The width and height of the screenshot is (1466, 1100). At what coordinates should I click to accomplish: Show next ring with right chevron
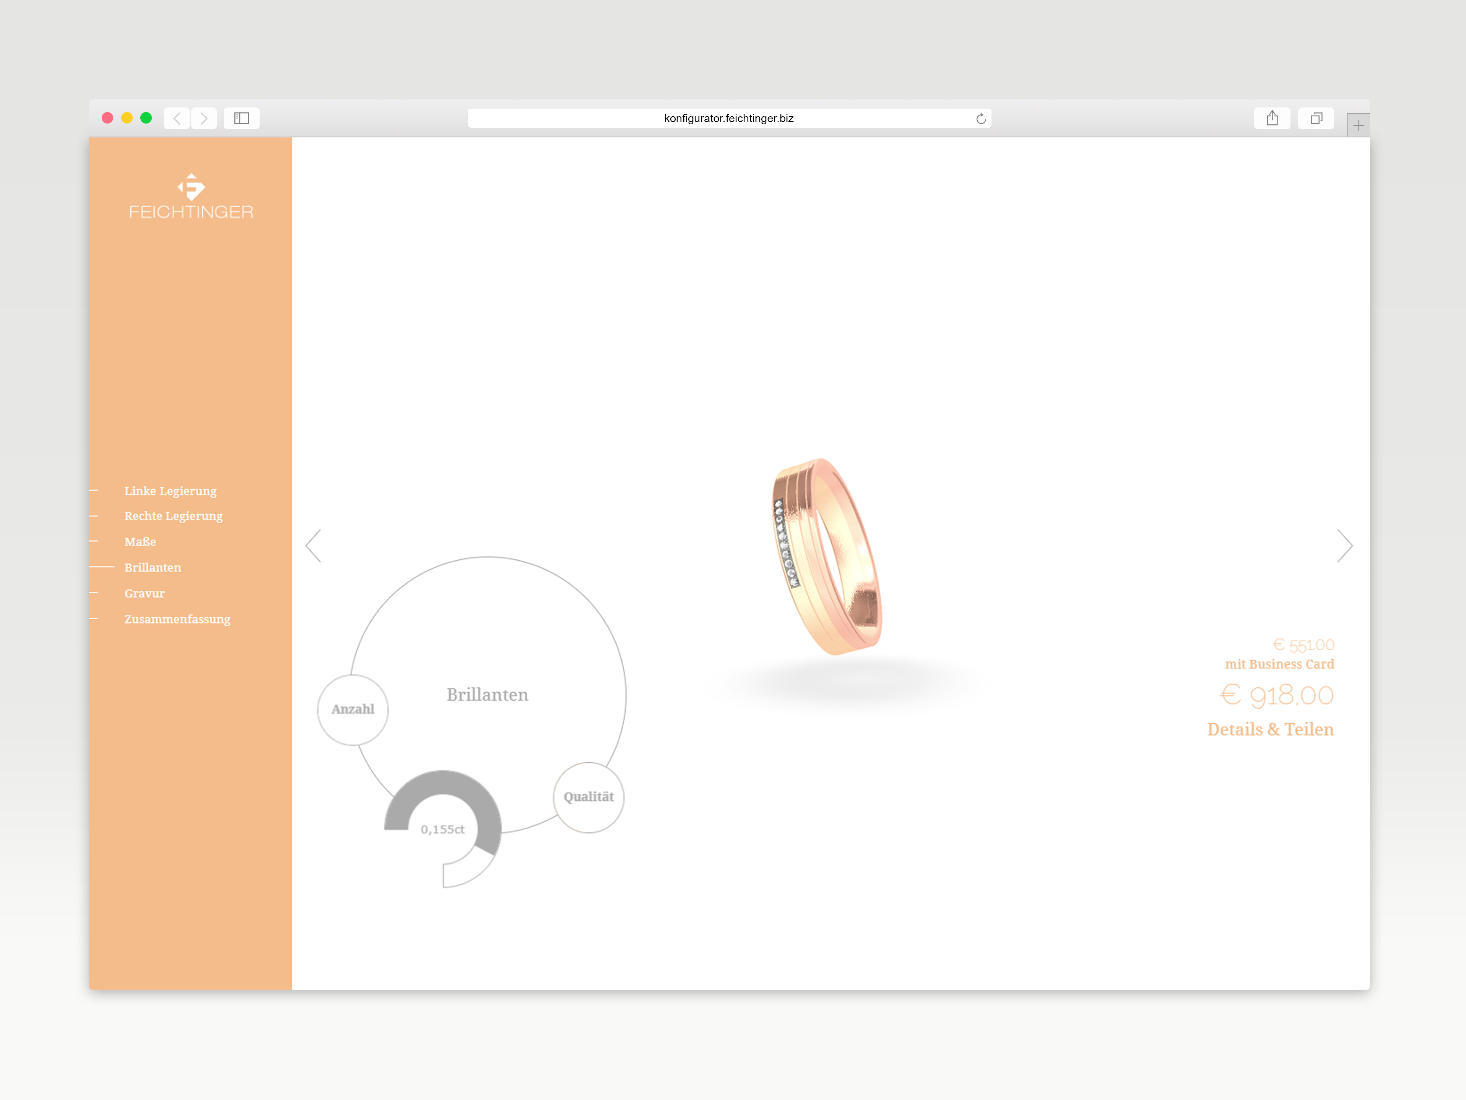[1345, 546]
